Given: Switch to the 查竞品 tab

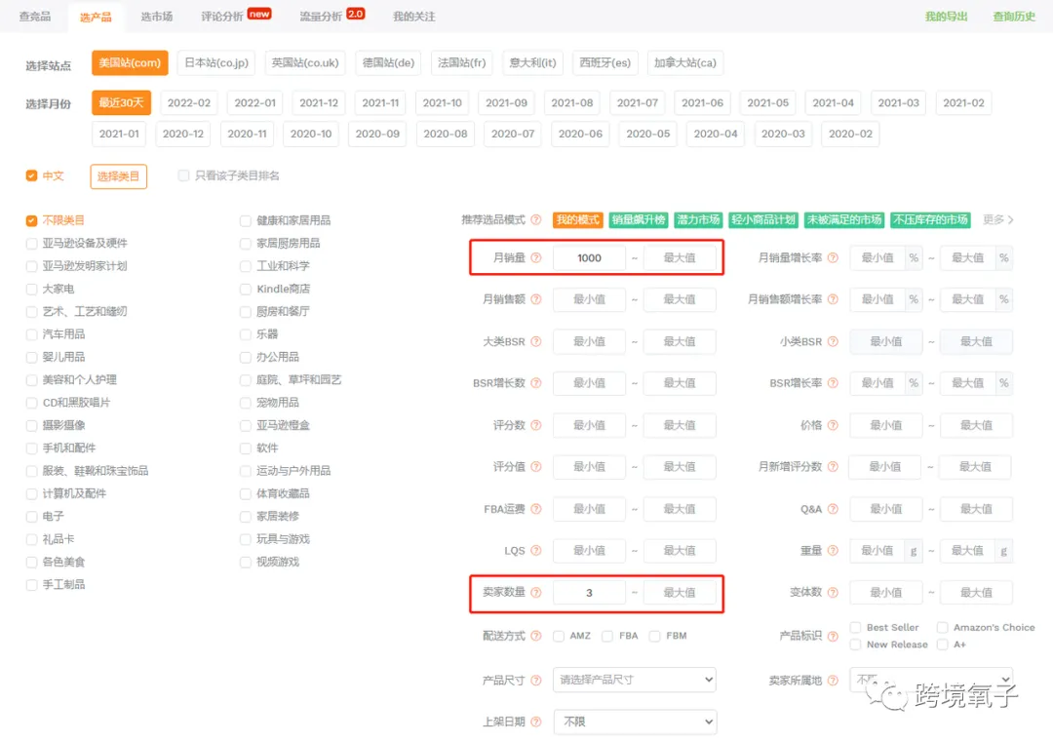Looking at the screenshot, I should (x=35, y=17).
